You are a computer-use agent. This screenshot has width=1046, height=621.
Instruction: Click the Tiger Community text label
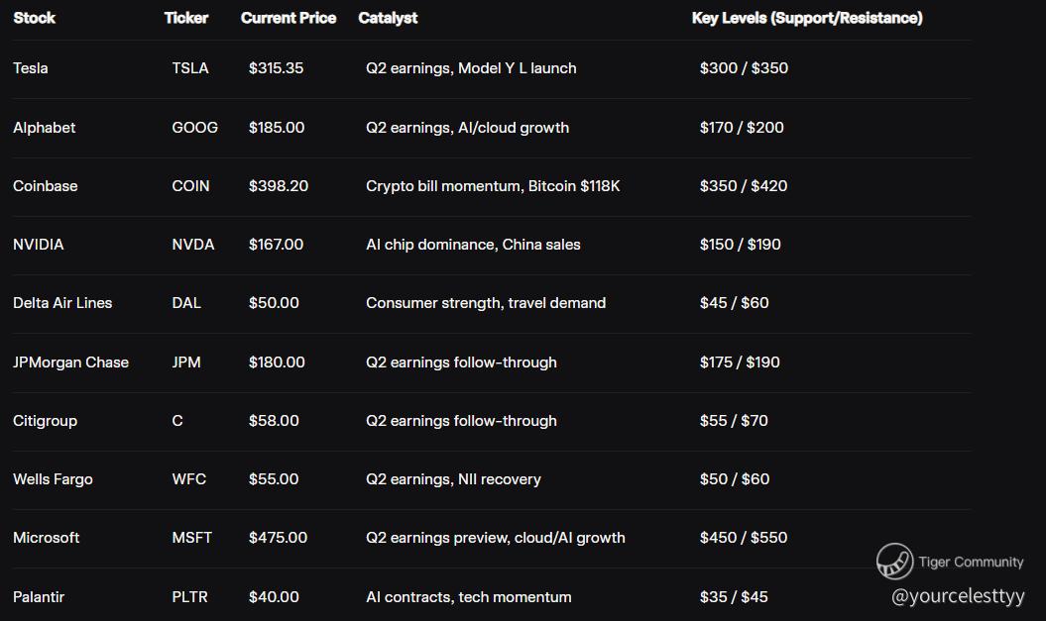tap(971, 562)
